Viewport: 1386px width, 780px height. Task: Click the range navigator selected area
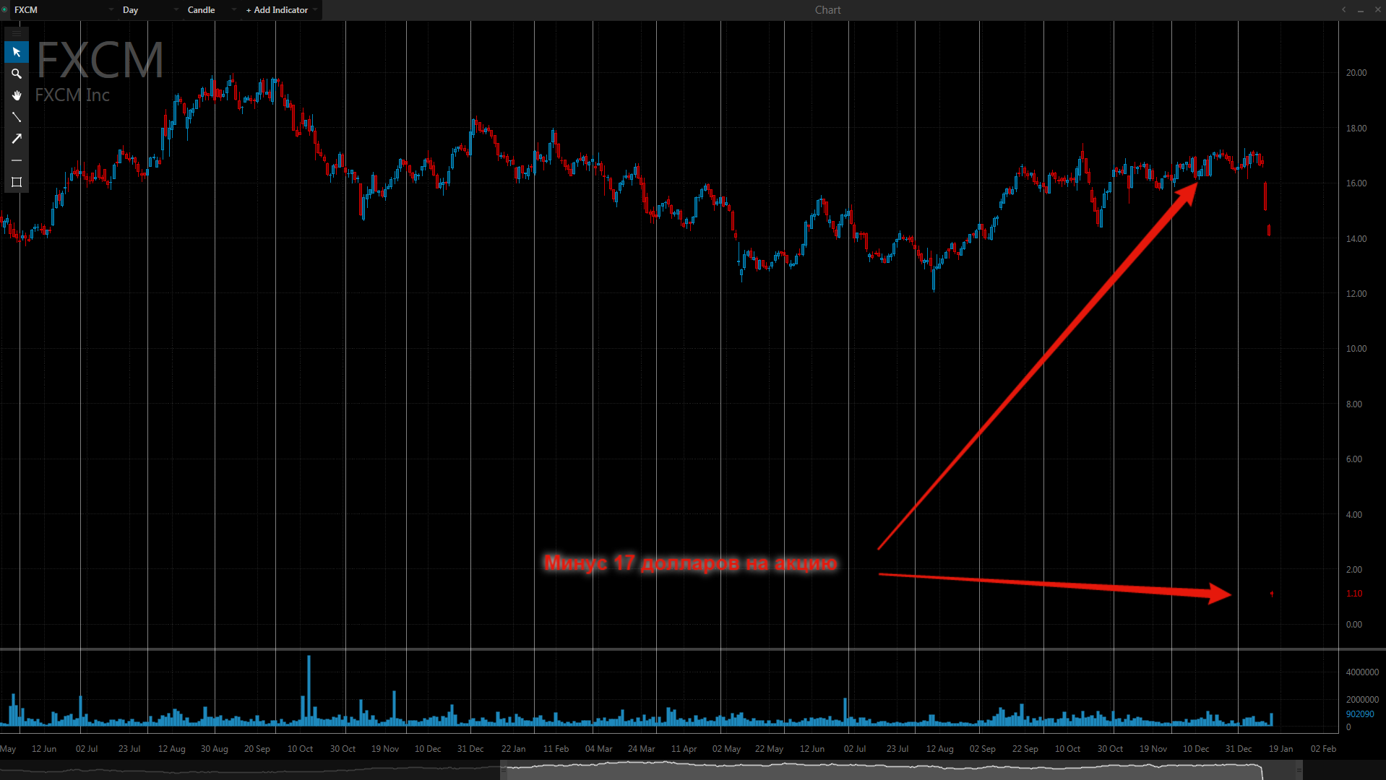[x=901, y=771]
